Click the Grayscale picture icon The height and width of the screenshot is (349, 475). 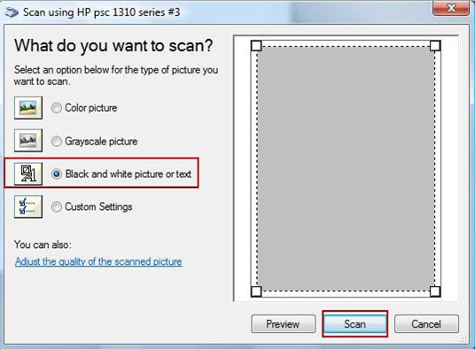[28, 141]
